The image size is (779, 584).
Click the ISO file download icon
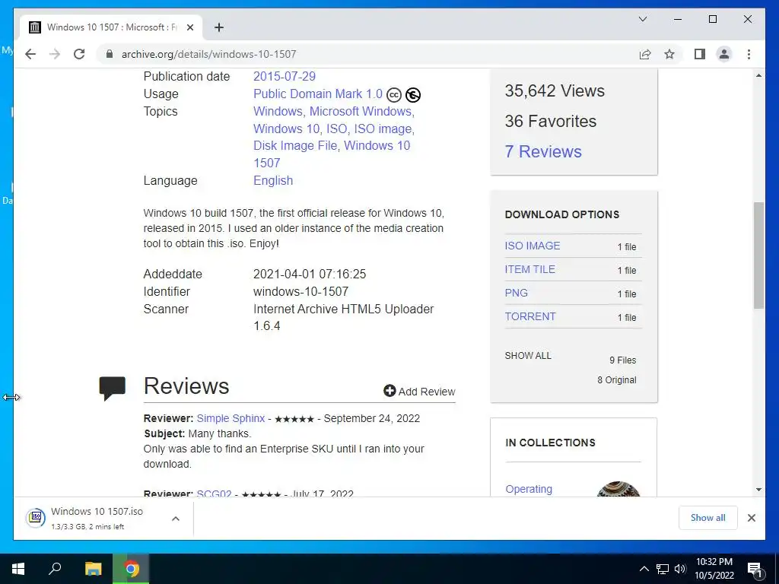click(36, 518)
